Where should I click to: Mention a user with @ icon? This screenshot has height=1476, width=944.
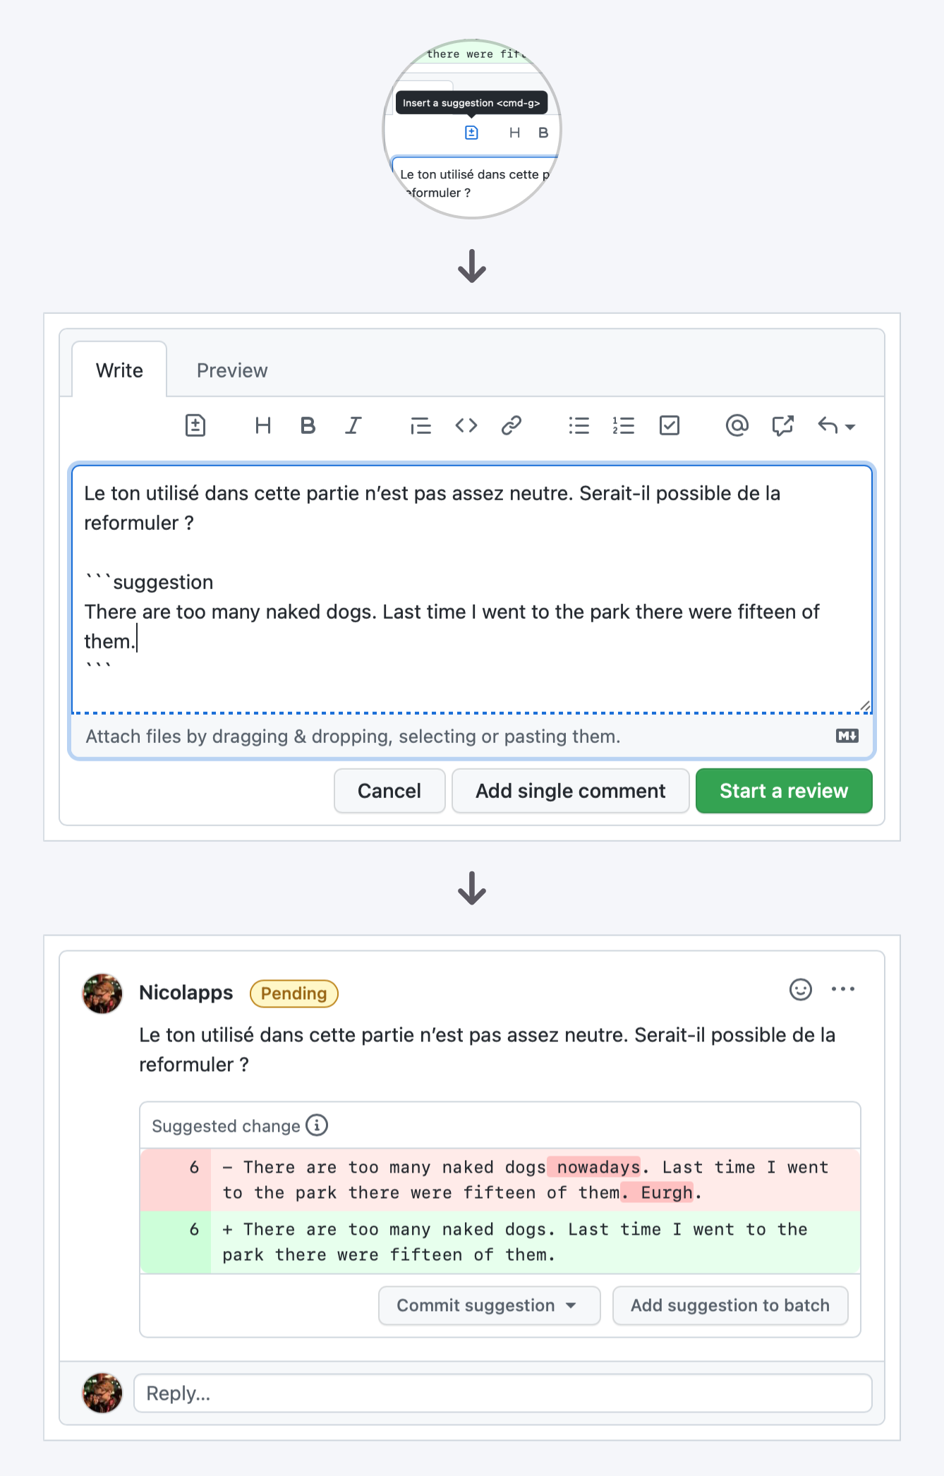click(x=737, y=425)
